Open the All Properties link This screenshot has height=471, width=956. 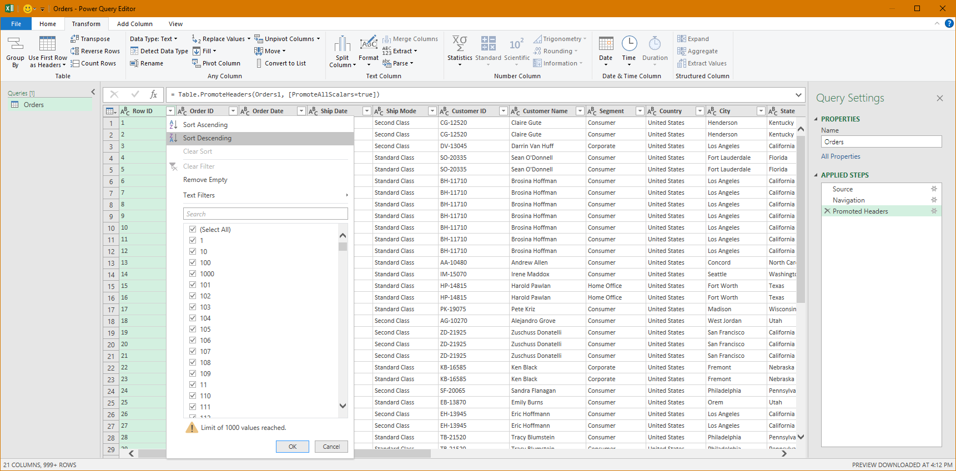tap(841, 156)
